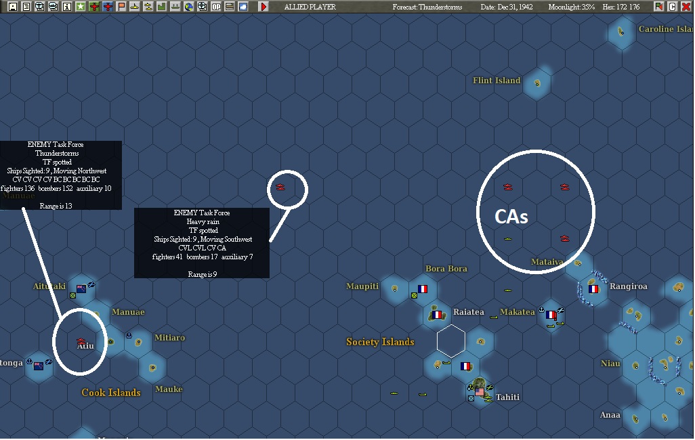Click the crosshair target toolbar icon
Screen dimensions: 695x440
[x=202, y=7]
